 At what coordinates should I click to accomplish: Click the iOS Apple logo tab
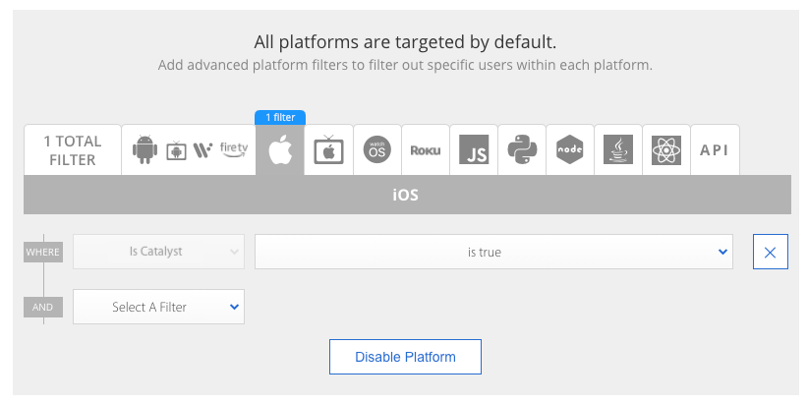click(x=280, y=150)
